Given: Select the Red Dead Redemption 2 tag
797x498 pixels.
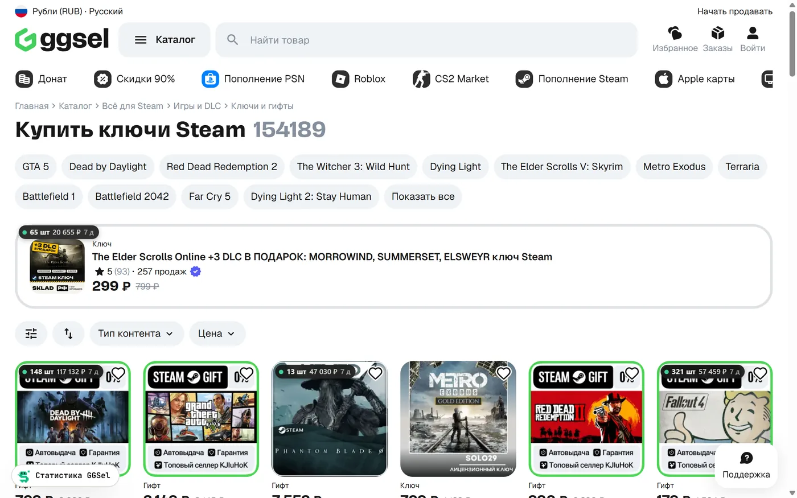Looking at the screenshot, I should point(222,167).
